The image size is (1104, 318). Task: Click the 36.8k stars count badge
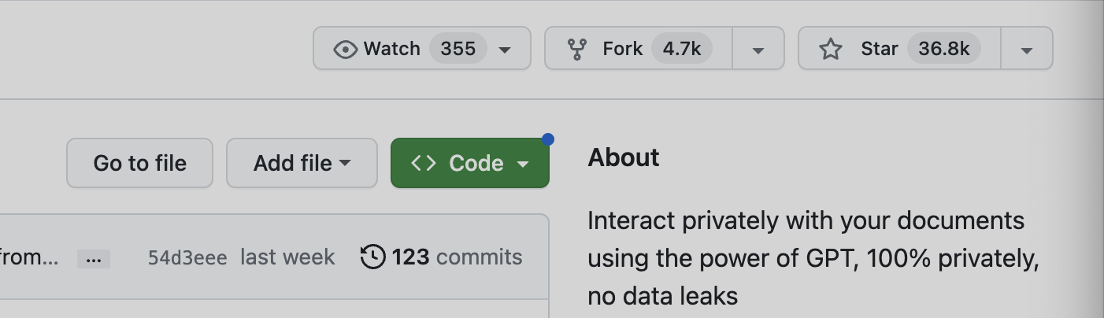click(x=943, y=50)
